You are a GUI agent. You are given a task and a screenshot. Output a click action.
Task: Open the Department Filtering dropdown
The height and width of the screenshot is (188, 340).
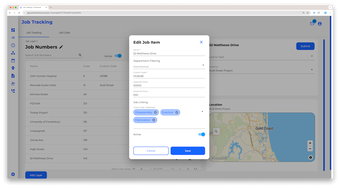[169, 67]
